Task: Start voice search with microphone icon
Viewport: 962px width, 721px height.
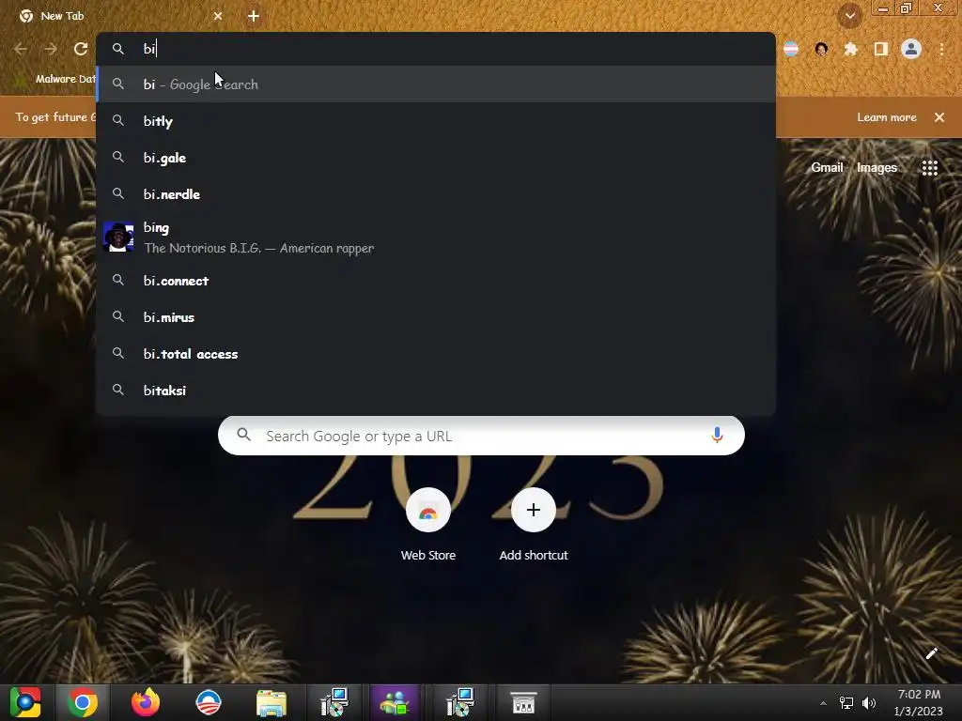Action: pos(717,436)
